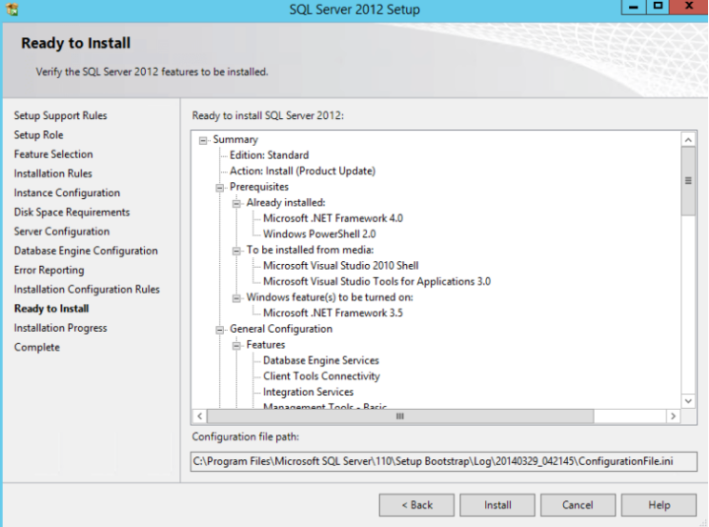Select Microsoft .NET Framework 3.5 item

coord(333,313)
